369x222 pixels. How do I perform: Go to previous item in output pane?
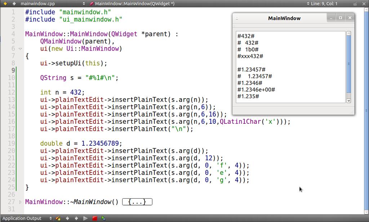point(67,218)
